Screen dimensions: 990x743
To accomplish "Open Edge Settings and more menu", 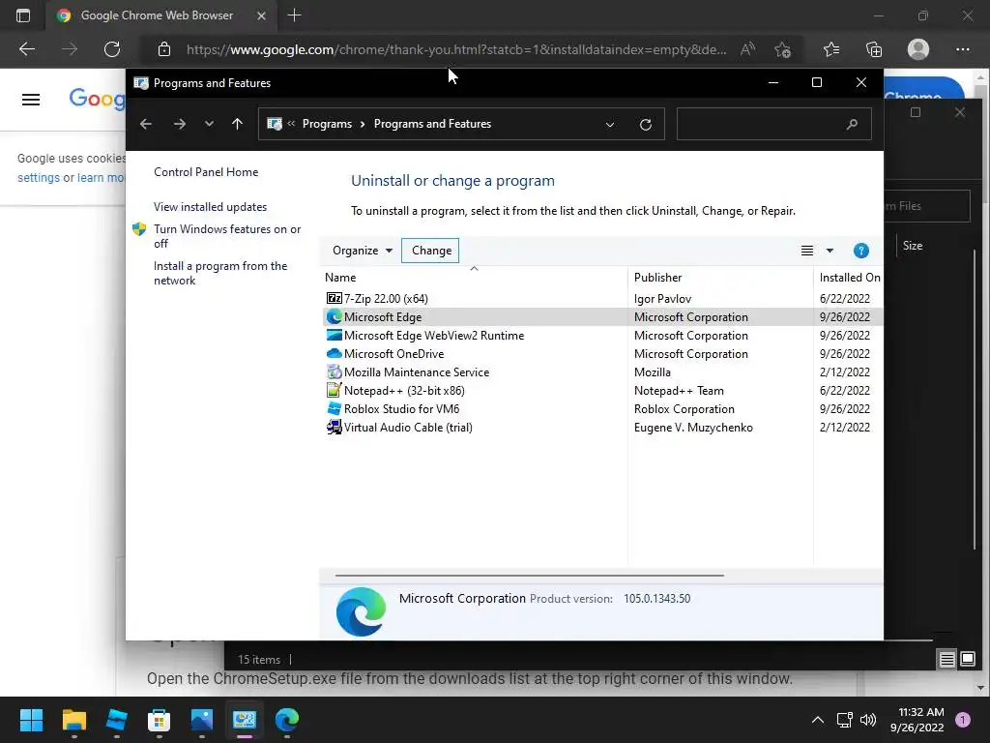I will point(962,49).
